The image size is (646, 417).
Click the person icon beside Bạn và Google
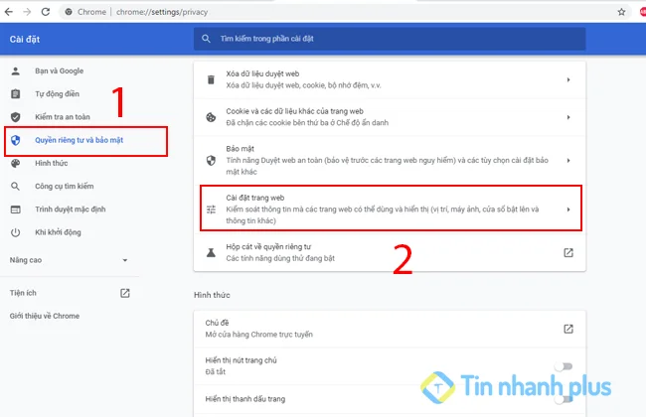(x=15, y=70)
